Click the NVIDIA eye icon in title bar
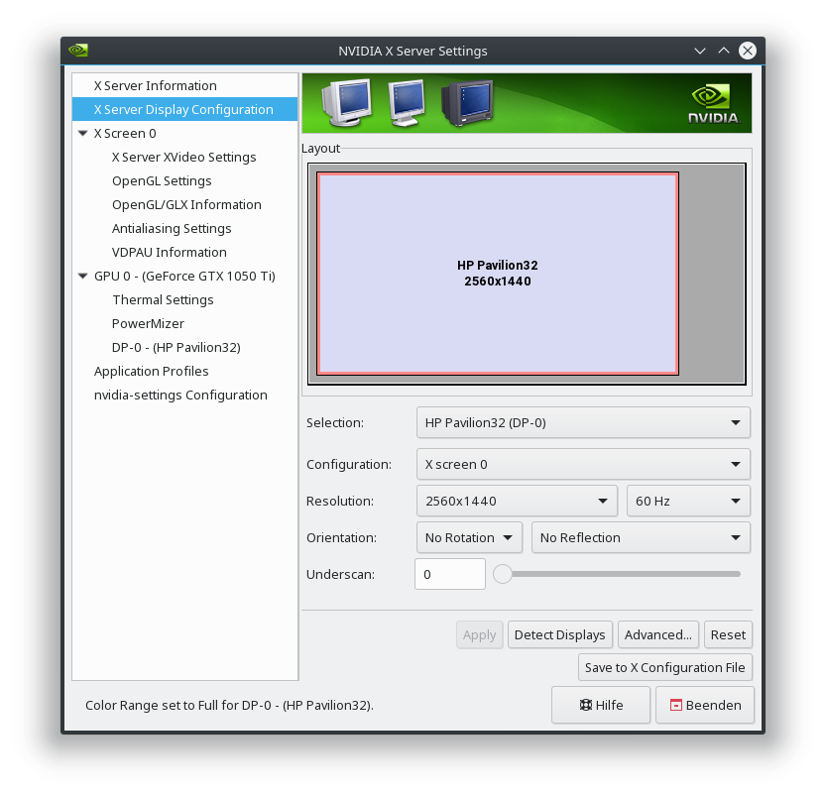 tap(78, 51)
